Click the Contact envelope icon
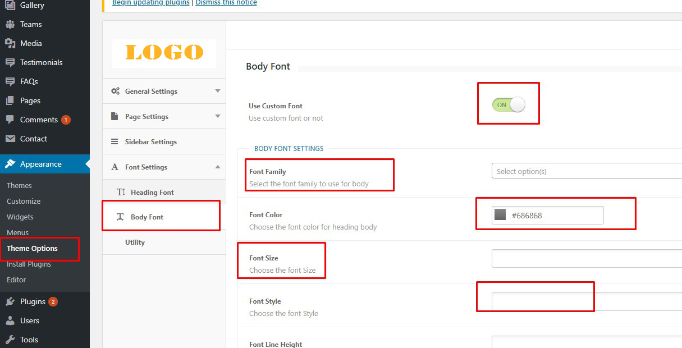 [10, 139]
